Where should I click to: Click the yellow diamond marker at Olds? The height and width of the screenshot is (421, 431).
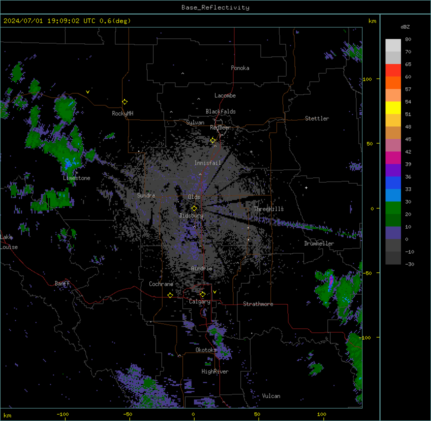(x=194, y=208)
